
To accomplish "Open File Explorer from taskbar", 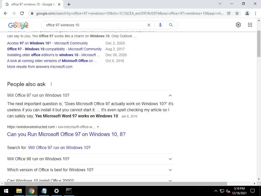I will point(19,191).
